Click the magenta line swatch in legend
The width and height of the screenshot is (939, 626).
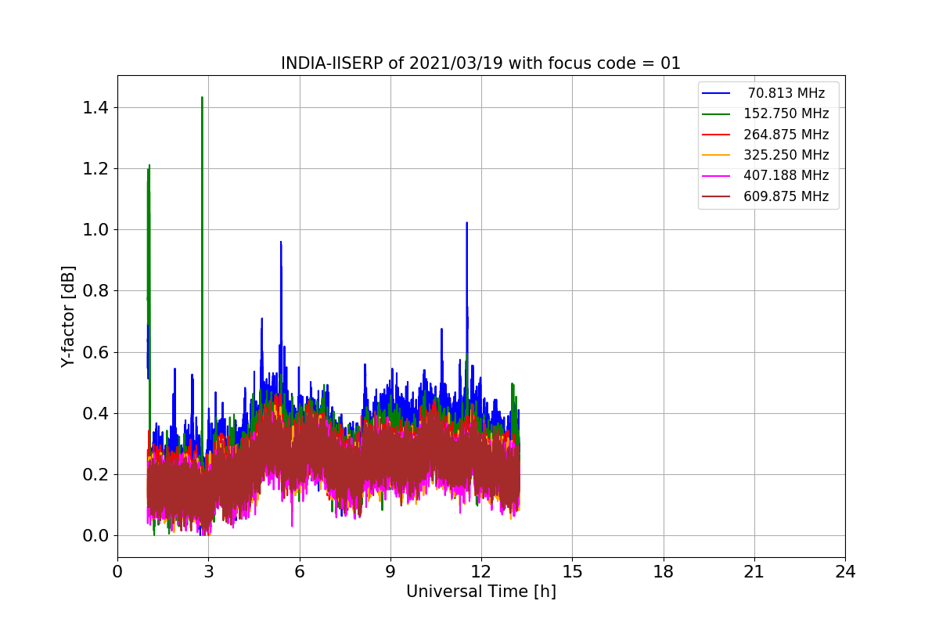pyautogui.click(x=717, y=175)
